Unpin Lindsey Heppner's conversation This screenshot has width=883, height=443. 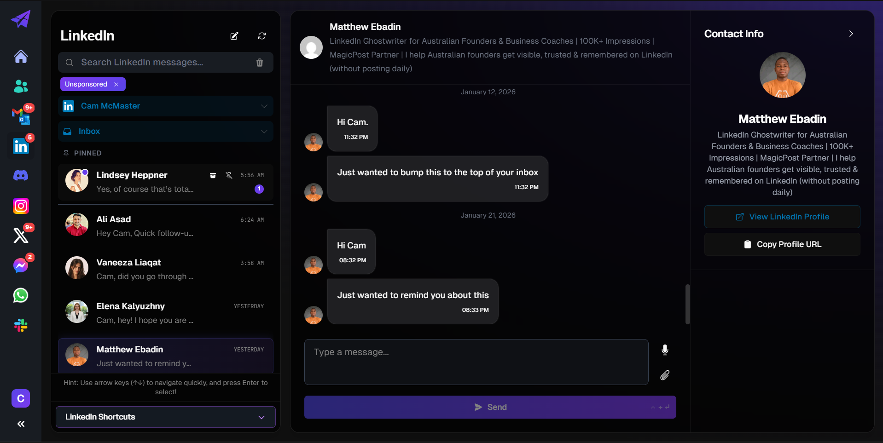tap(229, 175)
